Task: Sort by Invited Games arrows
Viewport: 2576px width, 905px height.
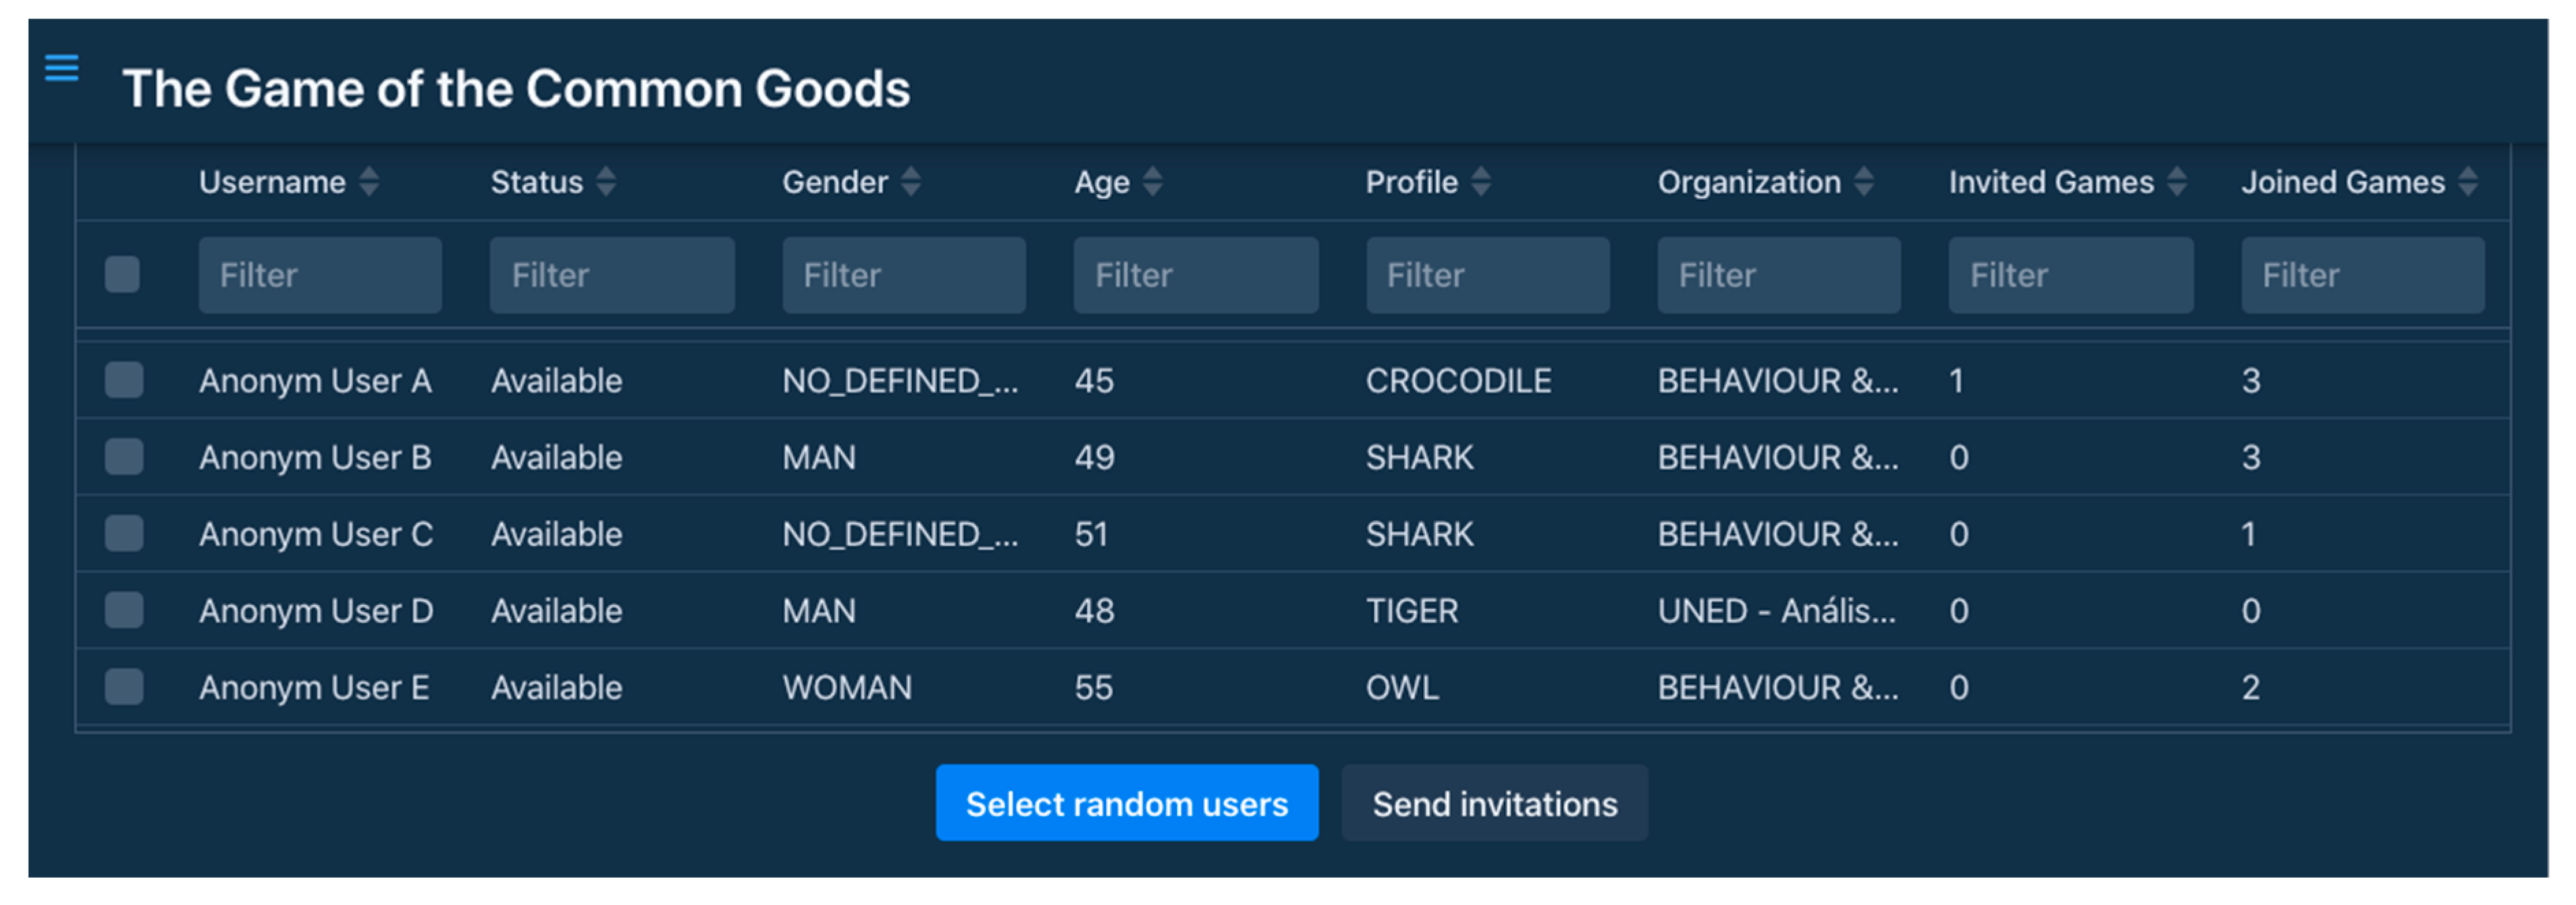Action: pyautogui.click(x=2176, y=182)
